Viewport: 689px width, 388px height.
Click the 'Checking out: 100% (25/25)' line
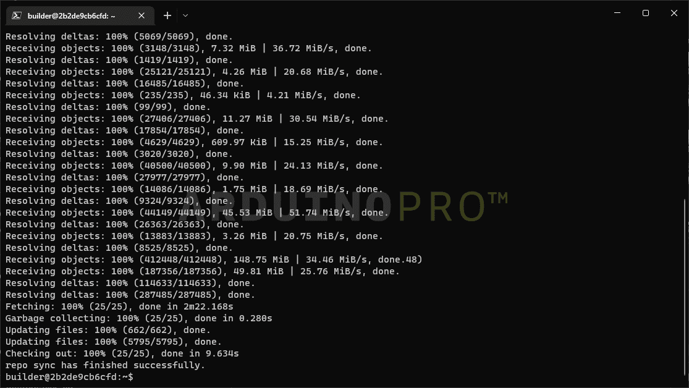122,353
